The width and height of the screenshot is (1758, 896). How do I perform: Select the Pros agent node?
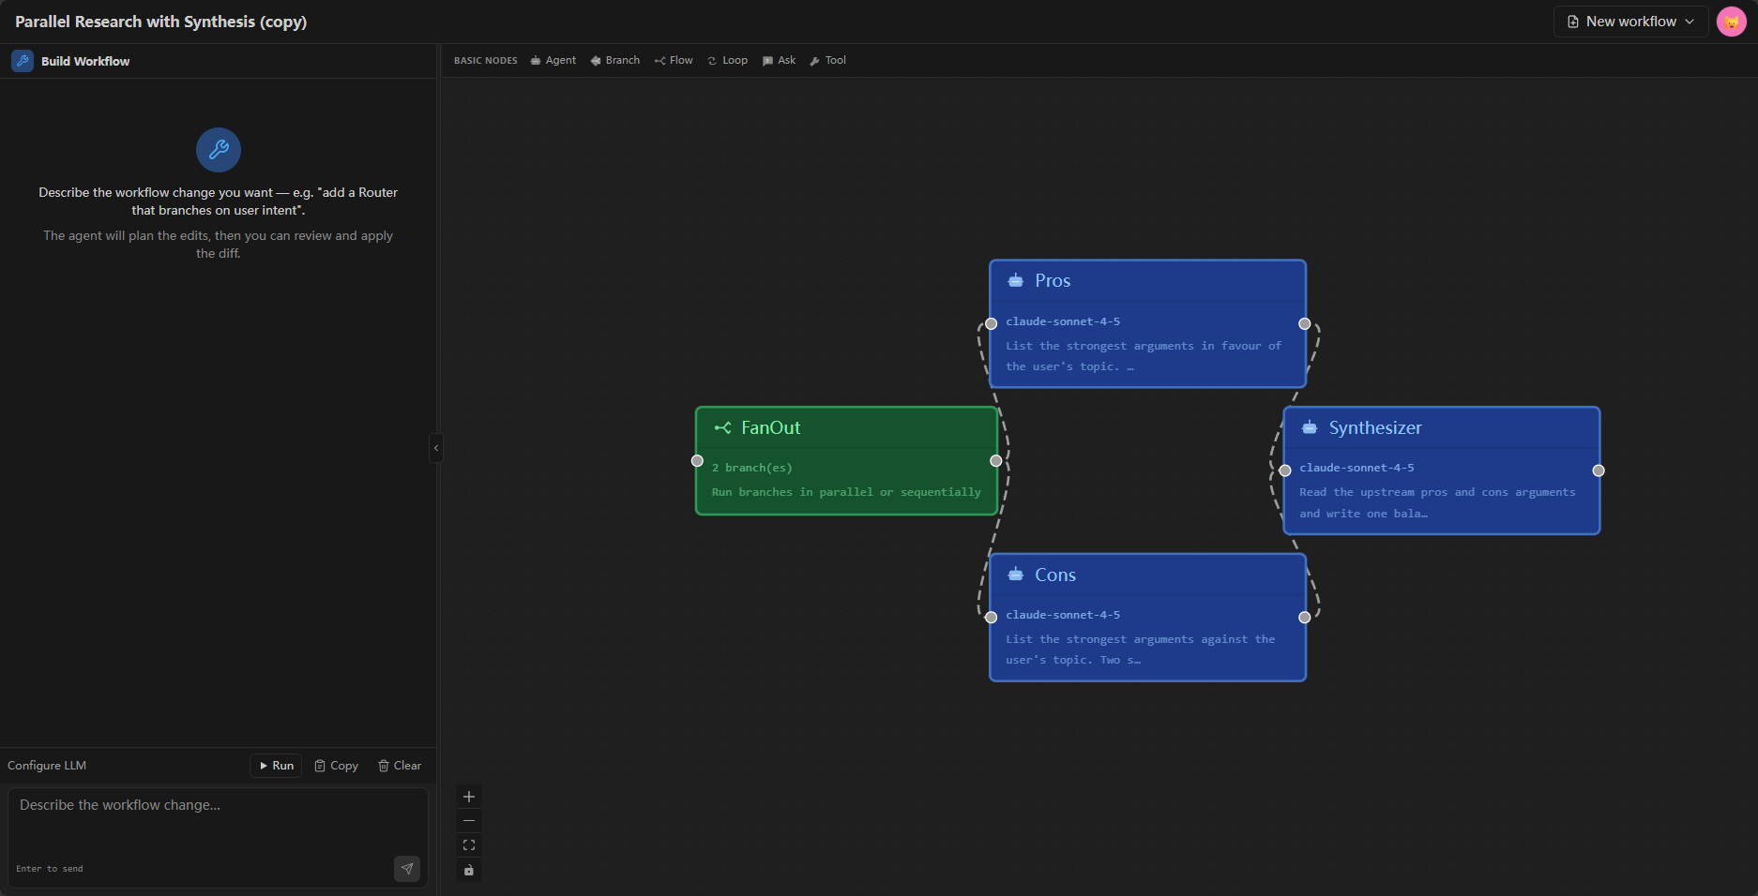[x=1147, y=323]
